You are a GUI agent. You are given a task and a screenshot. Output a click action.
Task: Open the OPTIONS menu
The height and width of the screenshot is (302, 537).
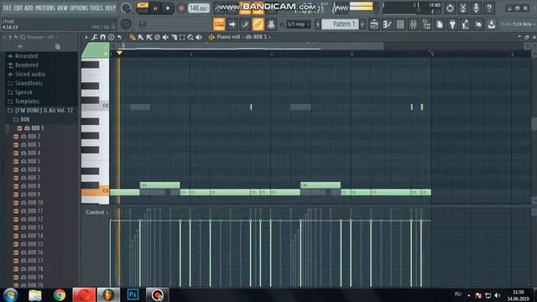pos(79,8)
